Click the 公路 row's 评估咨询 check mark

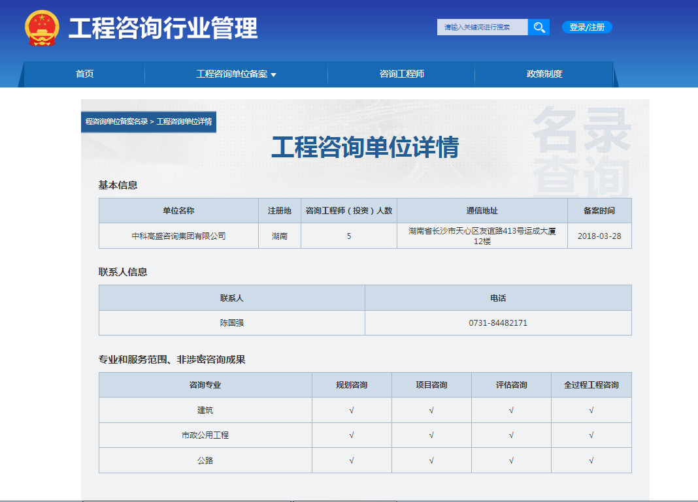[x=512, y=461]
